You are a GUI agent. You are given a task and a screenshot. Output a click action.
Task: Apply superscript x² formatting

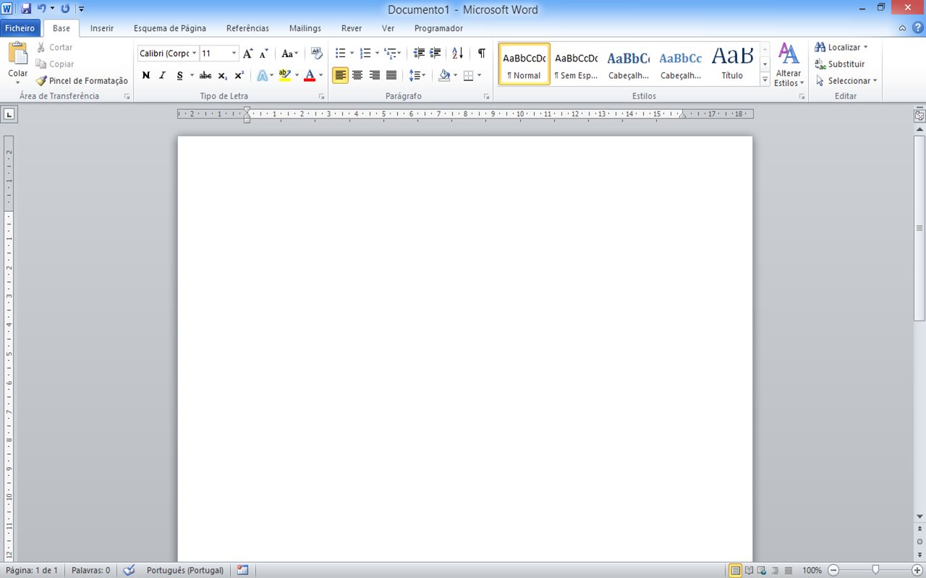(x=239, y=75)
